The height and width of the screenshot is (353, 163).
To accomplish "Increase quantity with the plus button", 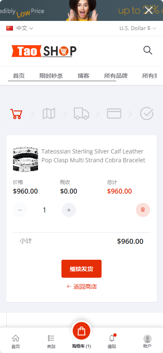I will 69,210.
